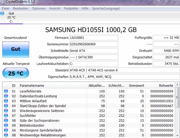Click the Eingeschaltet field 2637 mal
The image size is (180, 138).
point(166,57)
